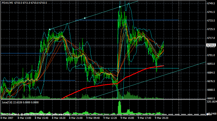Click the WHC Trader 4 copyright text
Screen dimensions: 217x121
tap(36, 114)
